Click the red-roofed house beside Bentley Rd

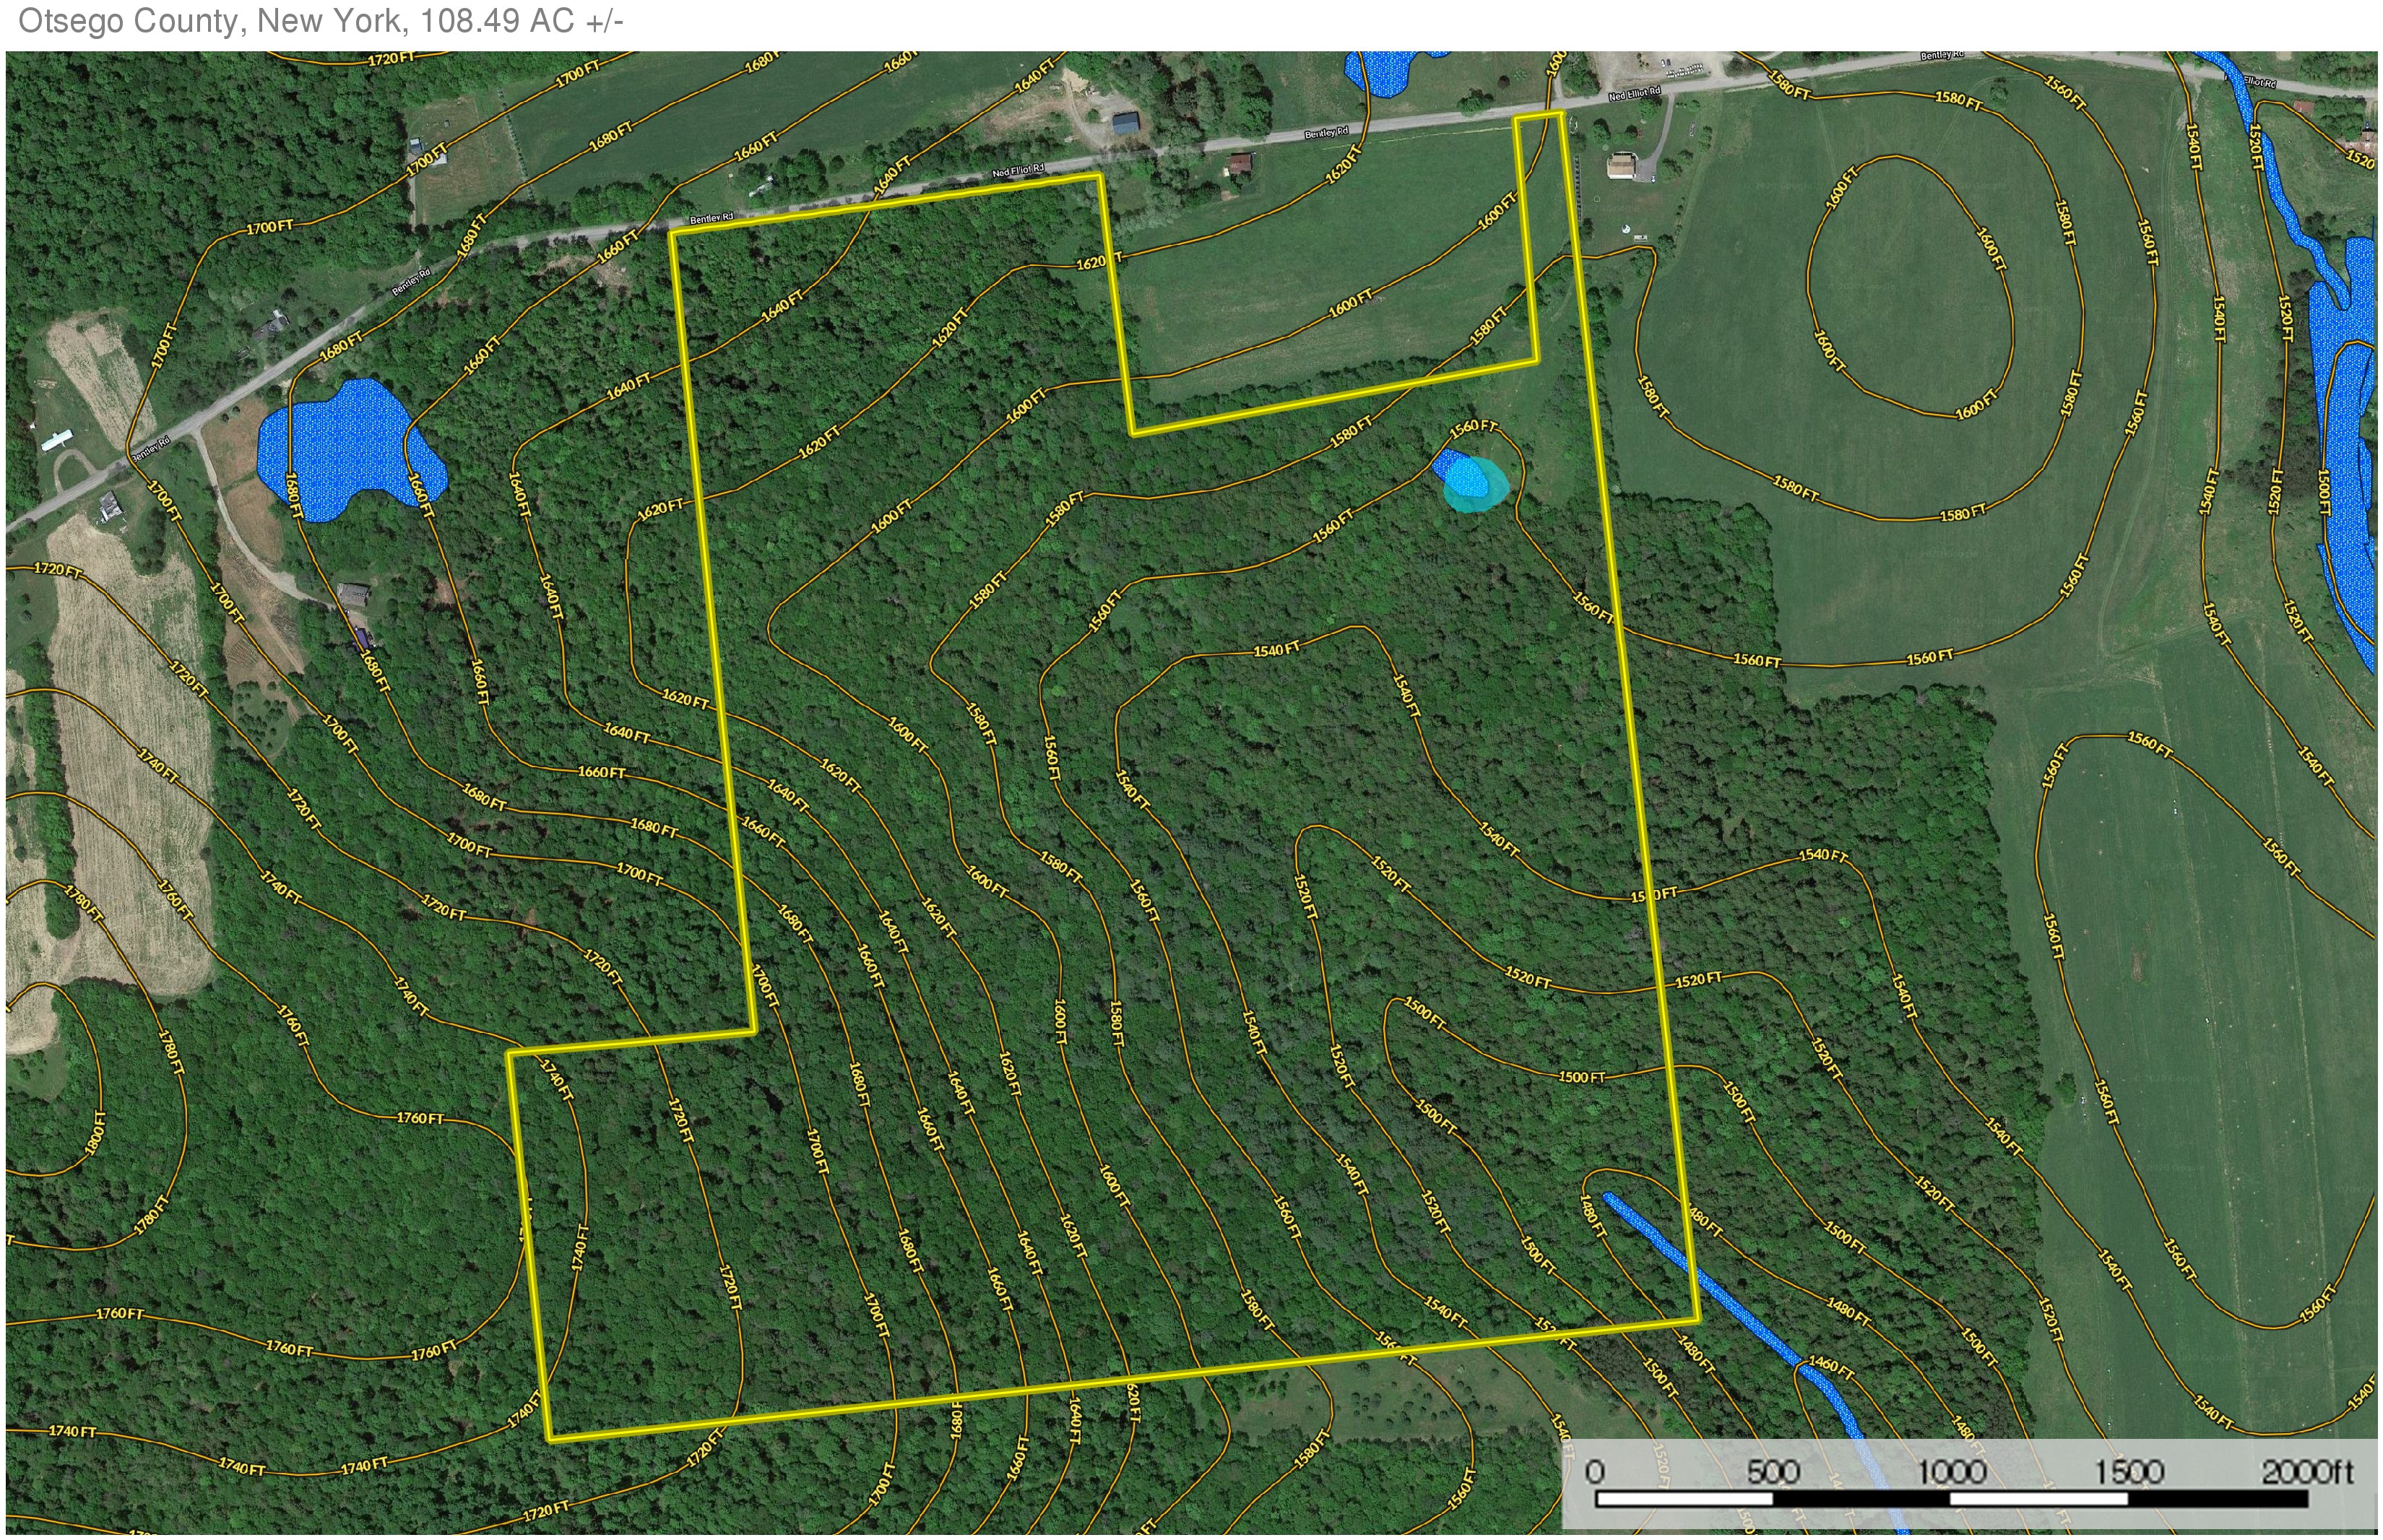[x=1240, y=164]
